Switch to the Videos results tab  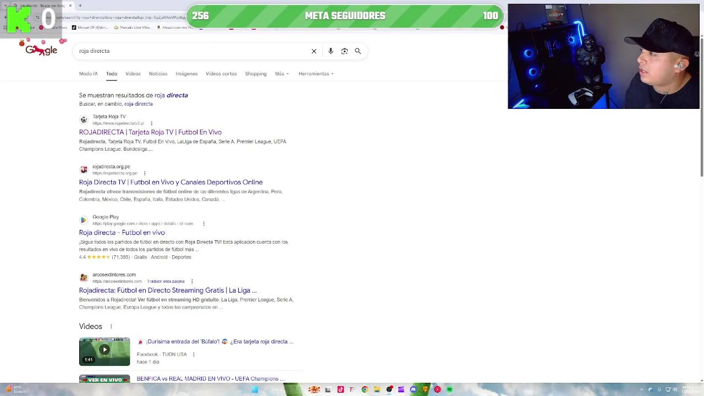(x=133, y=74)
